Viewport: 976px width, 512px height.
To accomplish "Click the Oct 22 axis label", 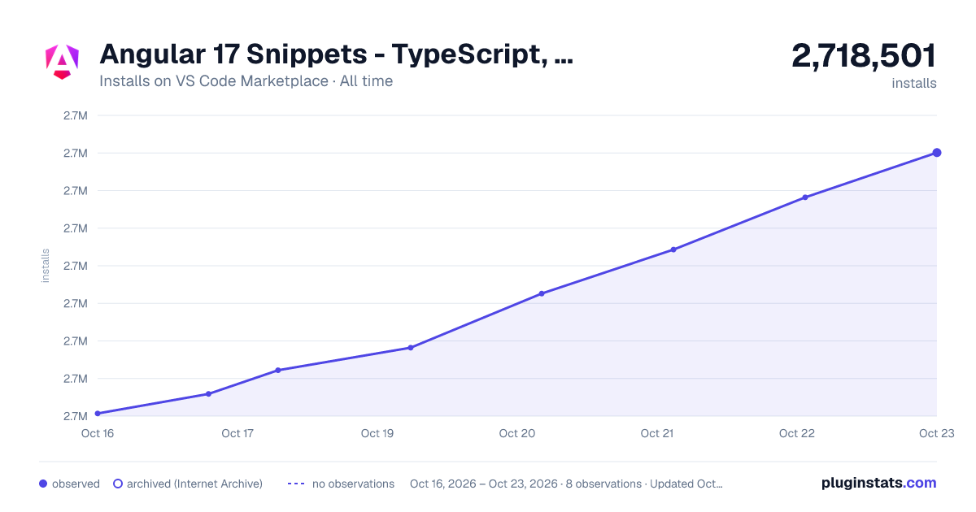I will [797, 433].
